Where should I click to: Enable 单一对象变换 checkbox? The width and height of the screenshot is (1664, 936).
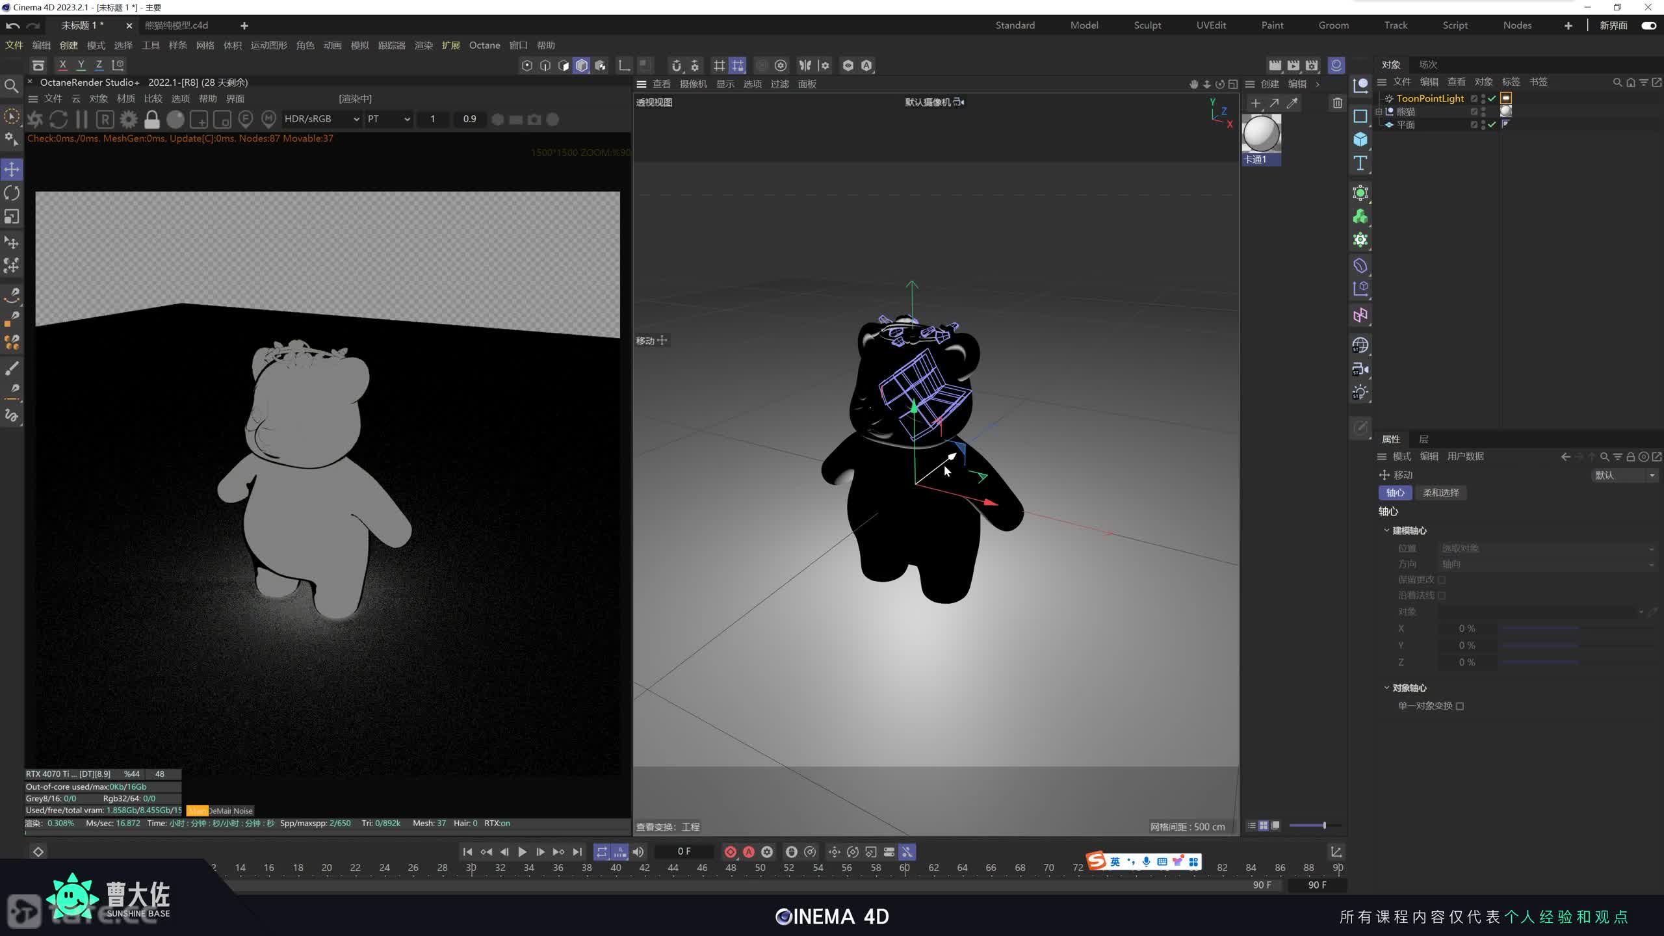(1460, 706)
